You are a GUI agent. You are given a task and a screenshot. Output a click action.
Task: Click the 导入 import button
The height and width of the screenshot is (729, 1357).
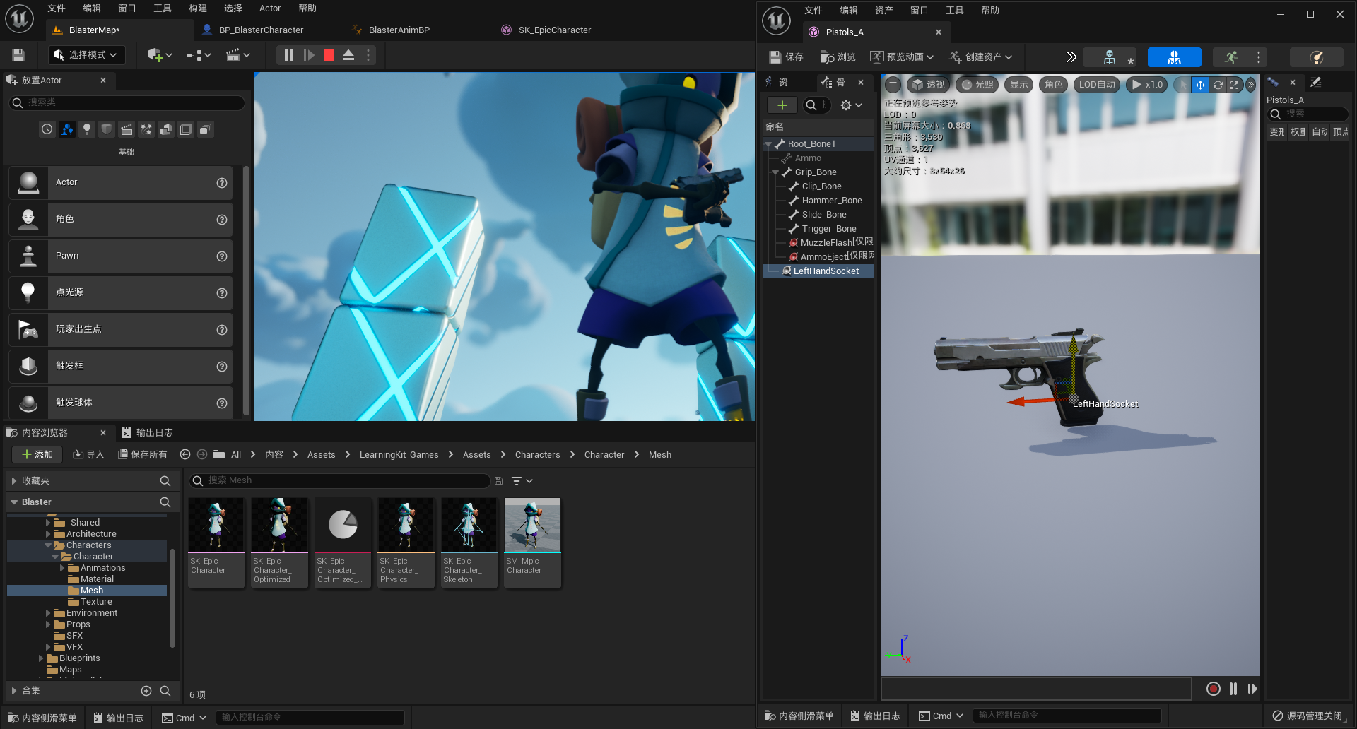coord(88,455)
